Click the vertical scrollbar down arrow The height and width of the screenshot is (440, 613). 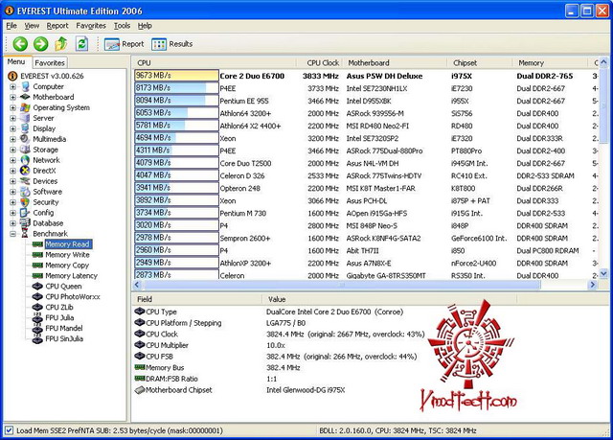pyautogui.click(x=603, y=274)
